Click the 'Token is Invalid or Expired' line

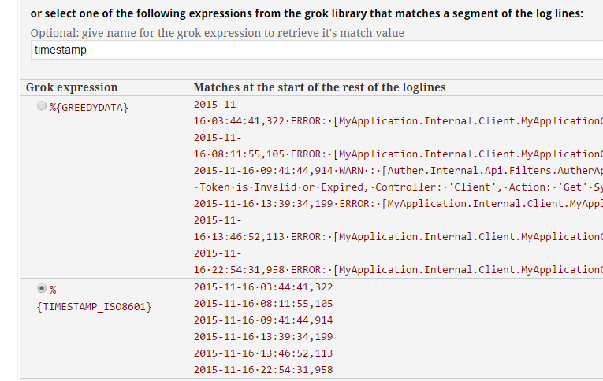tap(398, 187)
